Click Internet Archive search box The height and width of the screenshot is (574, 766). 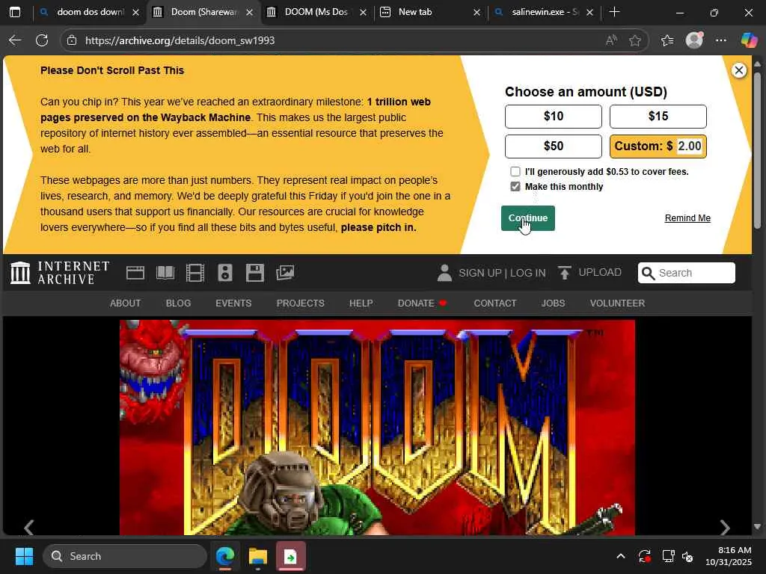[x=687, y=273]
